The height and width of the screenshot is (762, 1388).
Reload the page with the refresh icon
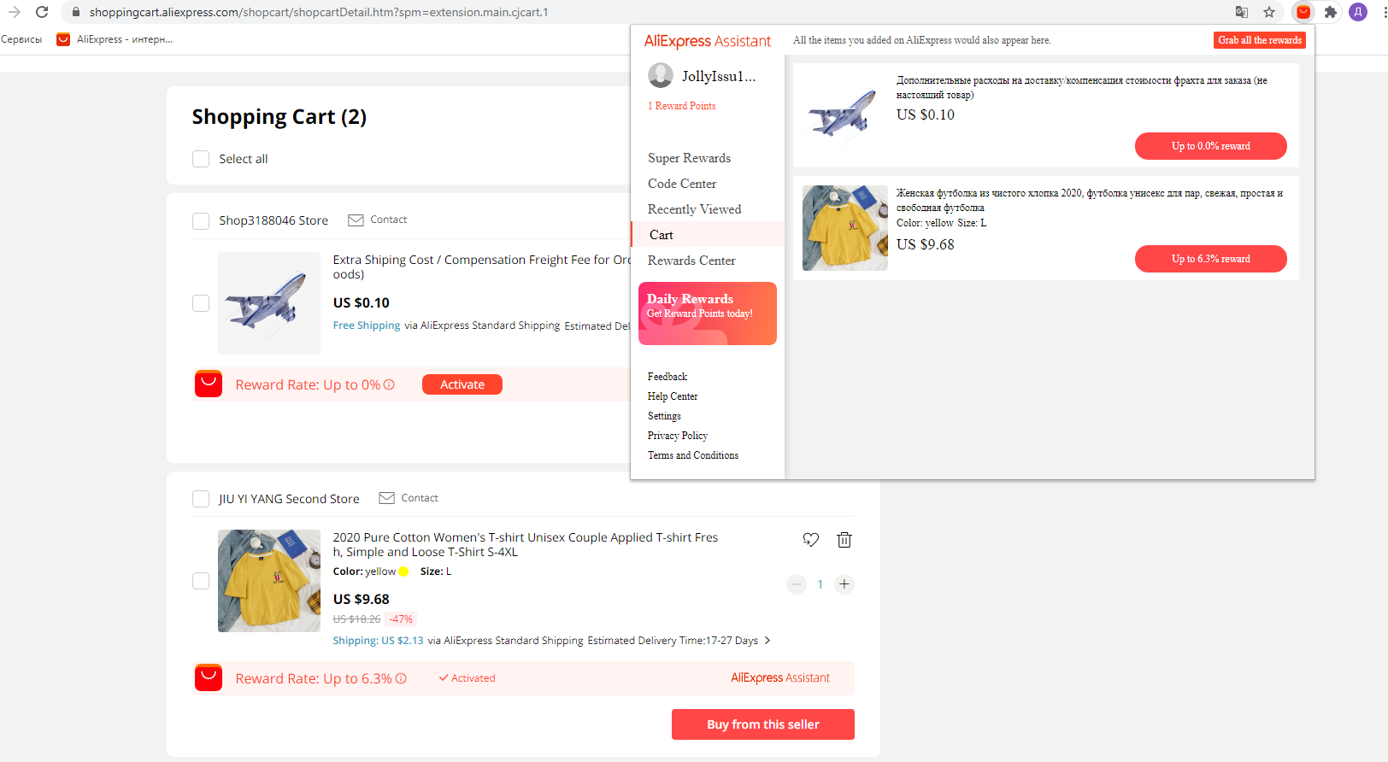pos(42,12)
